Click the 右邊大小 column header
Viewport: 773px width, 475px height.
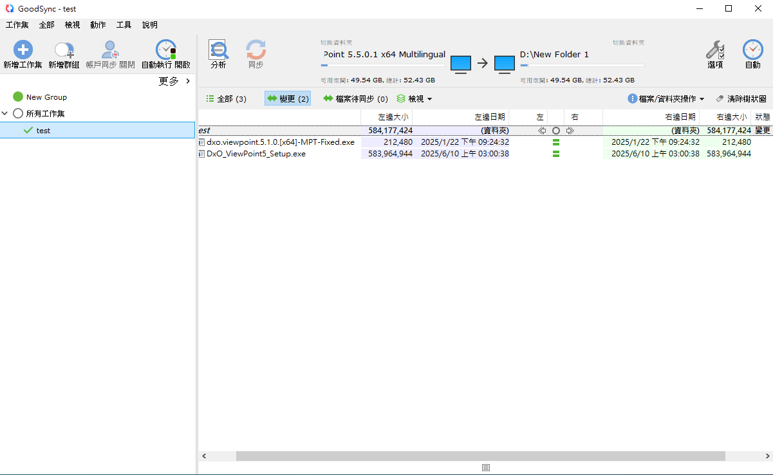725,117
